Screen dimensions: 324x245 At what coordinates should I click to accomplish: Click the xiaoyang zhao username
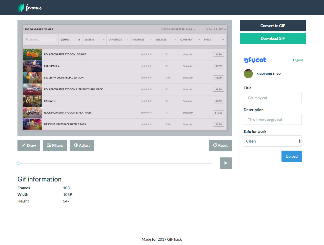[x=269, y=73]
